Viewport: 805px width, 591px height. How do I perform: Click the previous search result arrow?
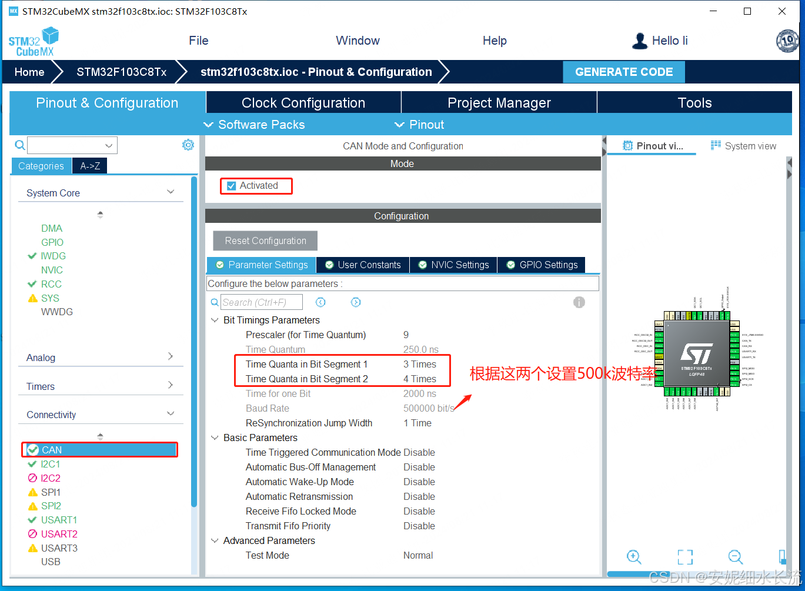(320, 302)
